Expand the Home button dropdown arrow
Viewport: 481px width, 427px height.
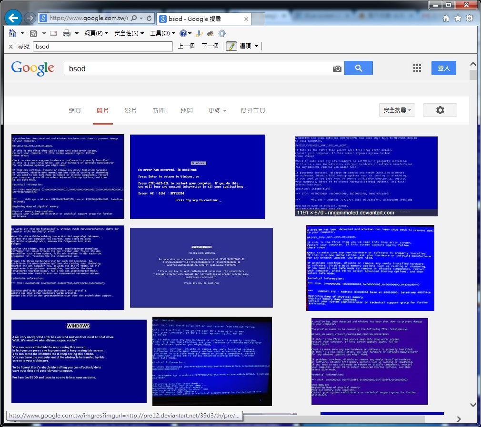[22, 33]
